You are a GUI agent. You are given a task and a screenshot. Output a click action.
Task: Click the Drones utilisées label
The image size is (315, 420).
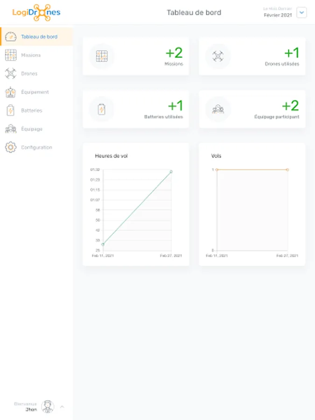(x=282, y=64)
